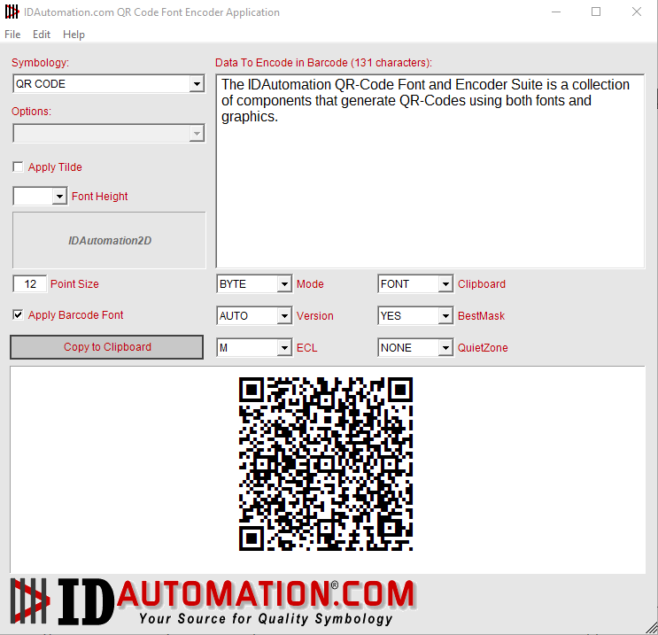Expand the BestMask YES dropdown
Screen dimensions: 658x635
coord(445,315)
